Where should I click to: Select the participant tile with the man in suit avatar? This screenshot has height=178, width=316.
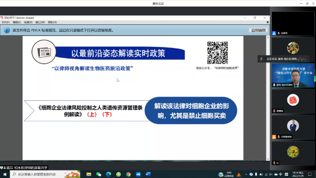(x=293, y=127)
